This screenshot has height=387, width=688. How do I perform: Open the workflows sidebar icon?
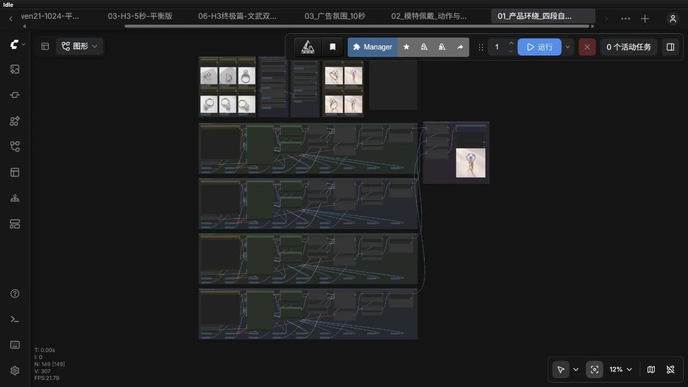pos(15,146)
